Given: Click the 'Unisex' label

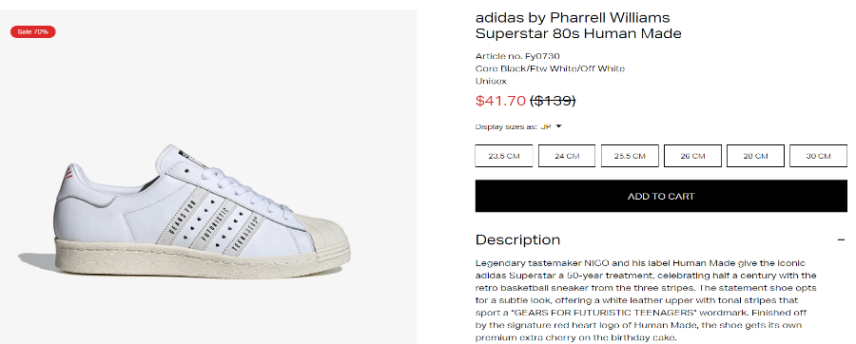Looking at the screenshot, I should [x=491, y=81].
